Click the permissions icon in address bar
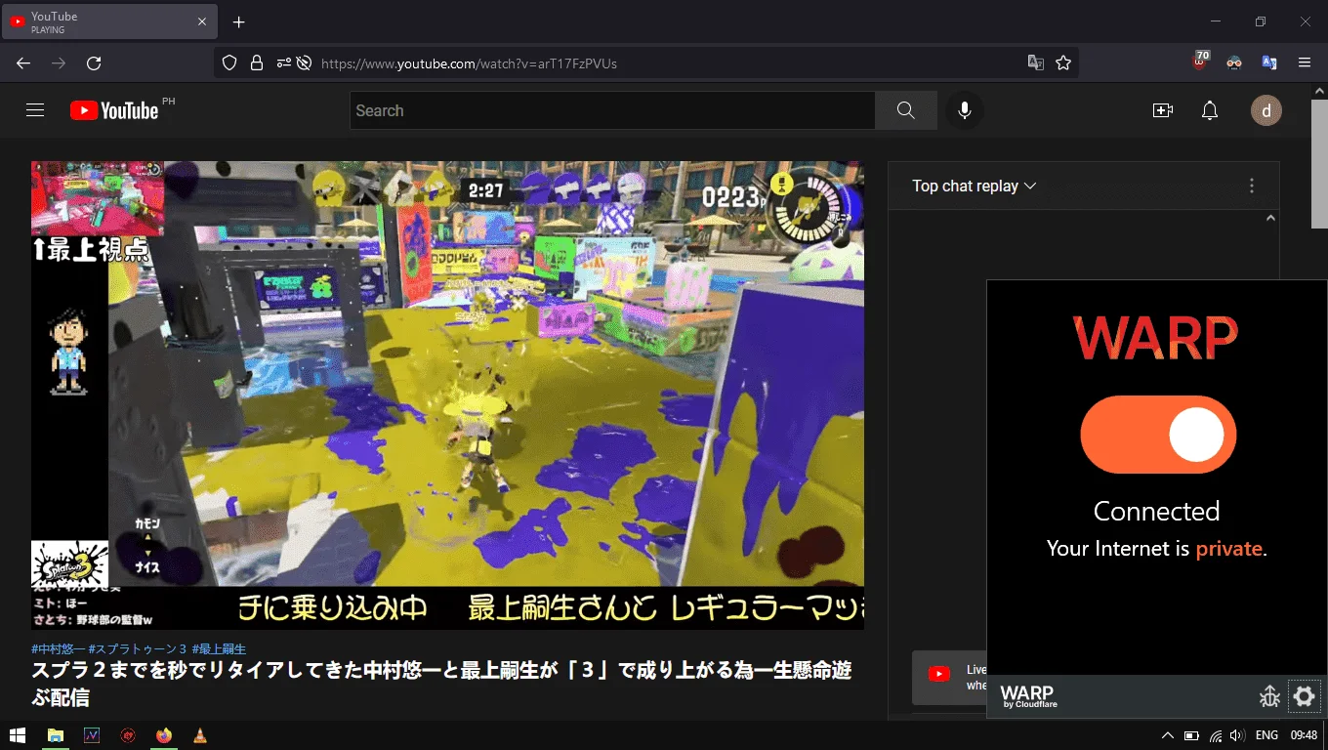1328x750 pixels. tap(283, 63)
